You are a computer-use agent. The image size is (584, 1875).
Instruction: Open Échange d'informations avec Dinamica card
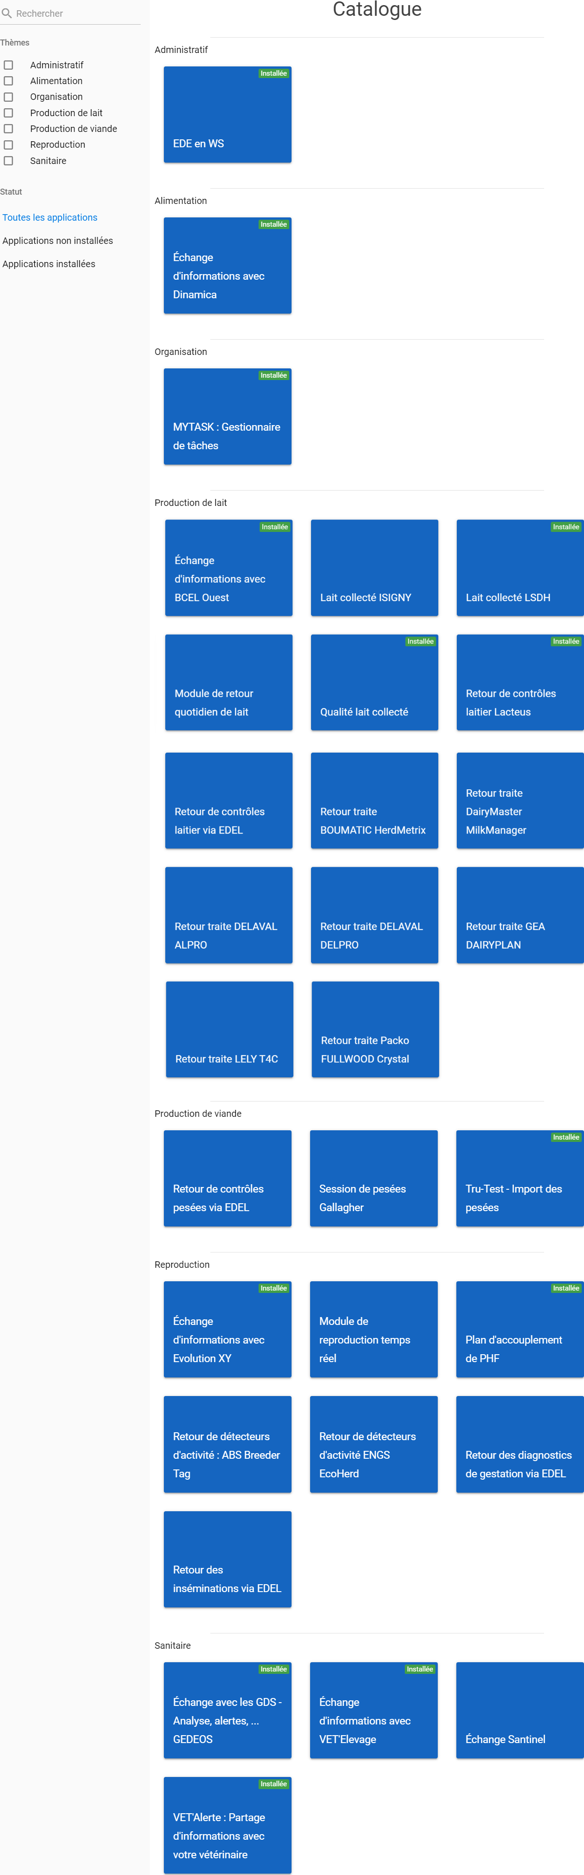point(227,266)
